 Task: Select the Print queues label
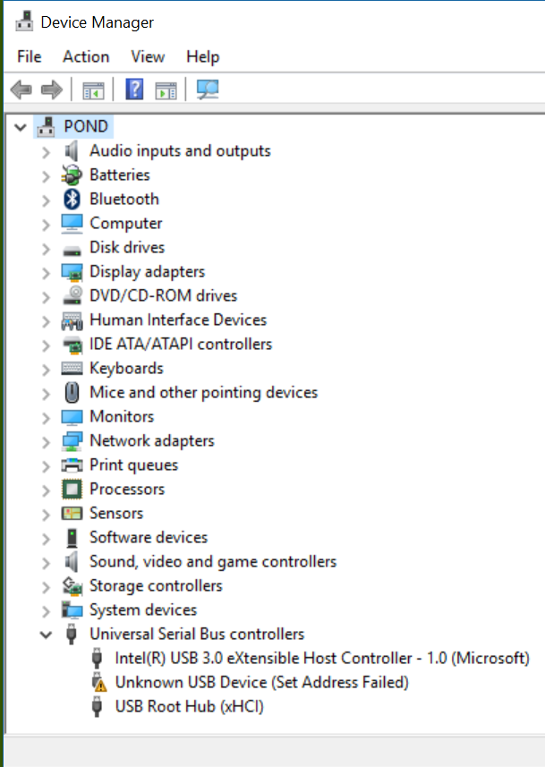coord(133,464)
